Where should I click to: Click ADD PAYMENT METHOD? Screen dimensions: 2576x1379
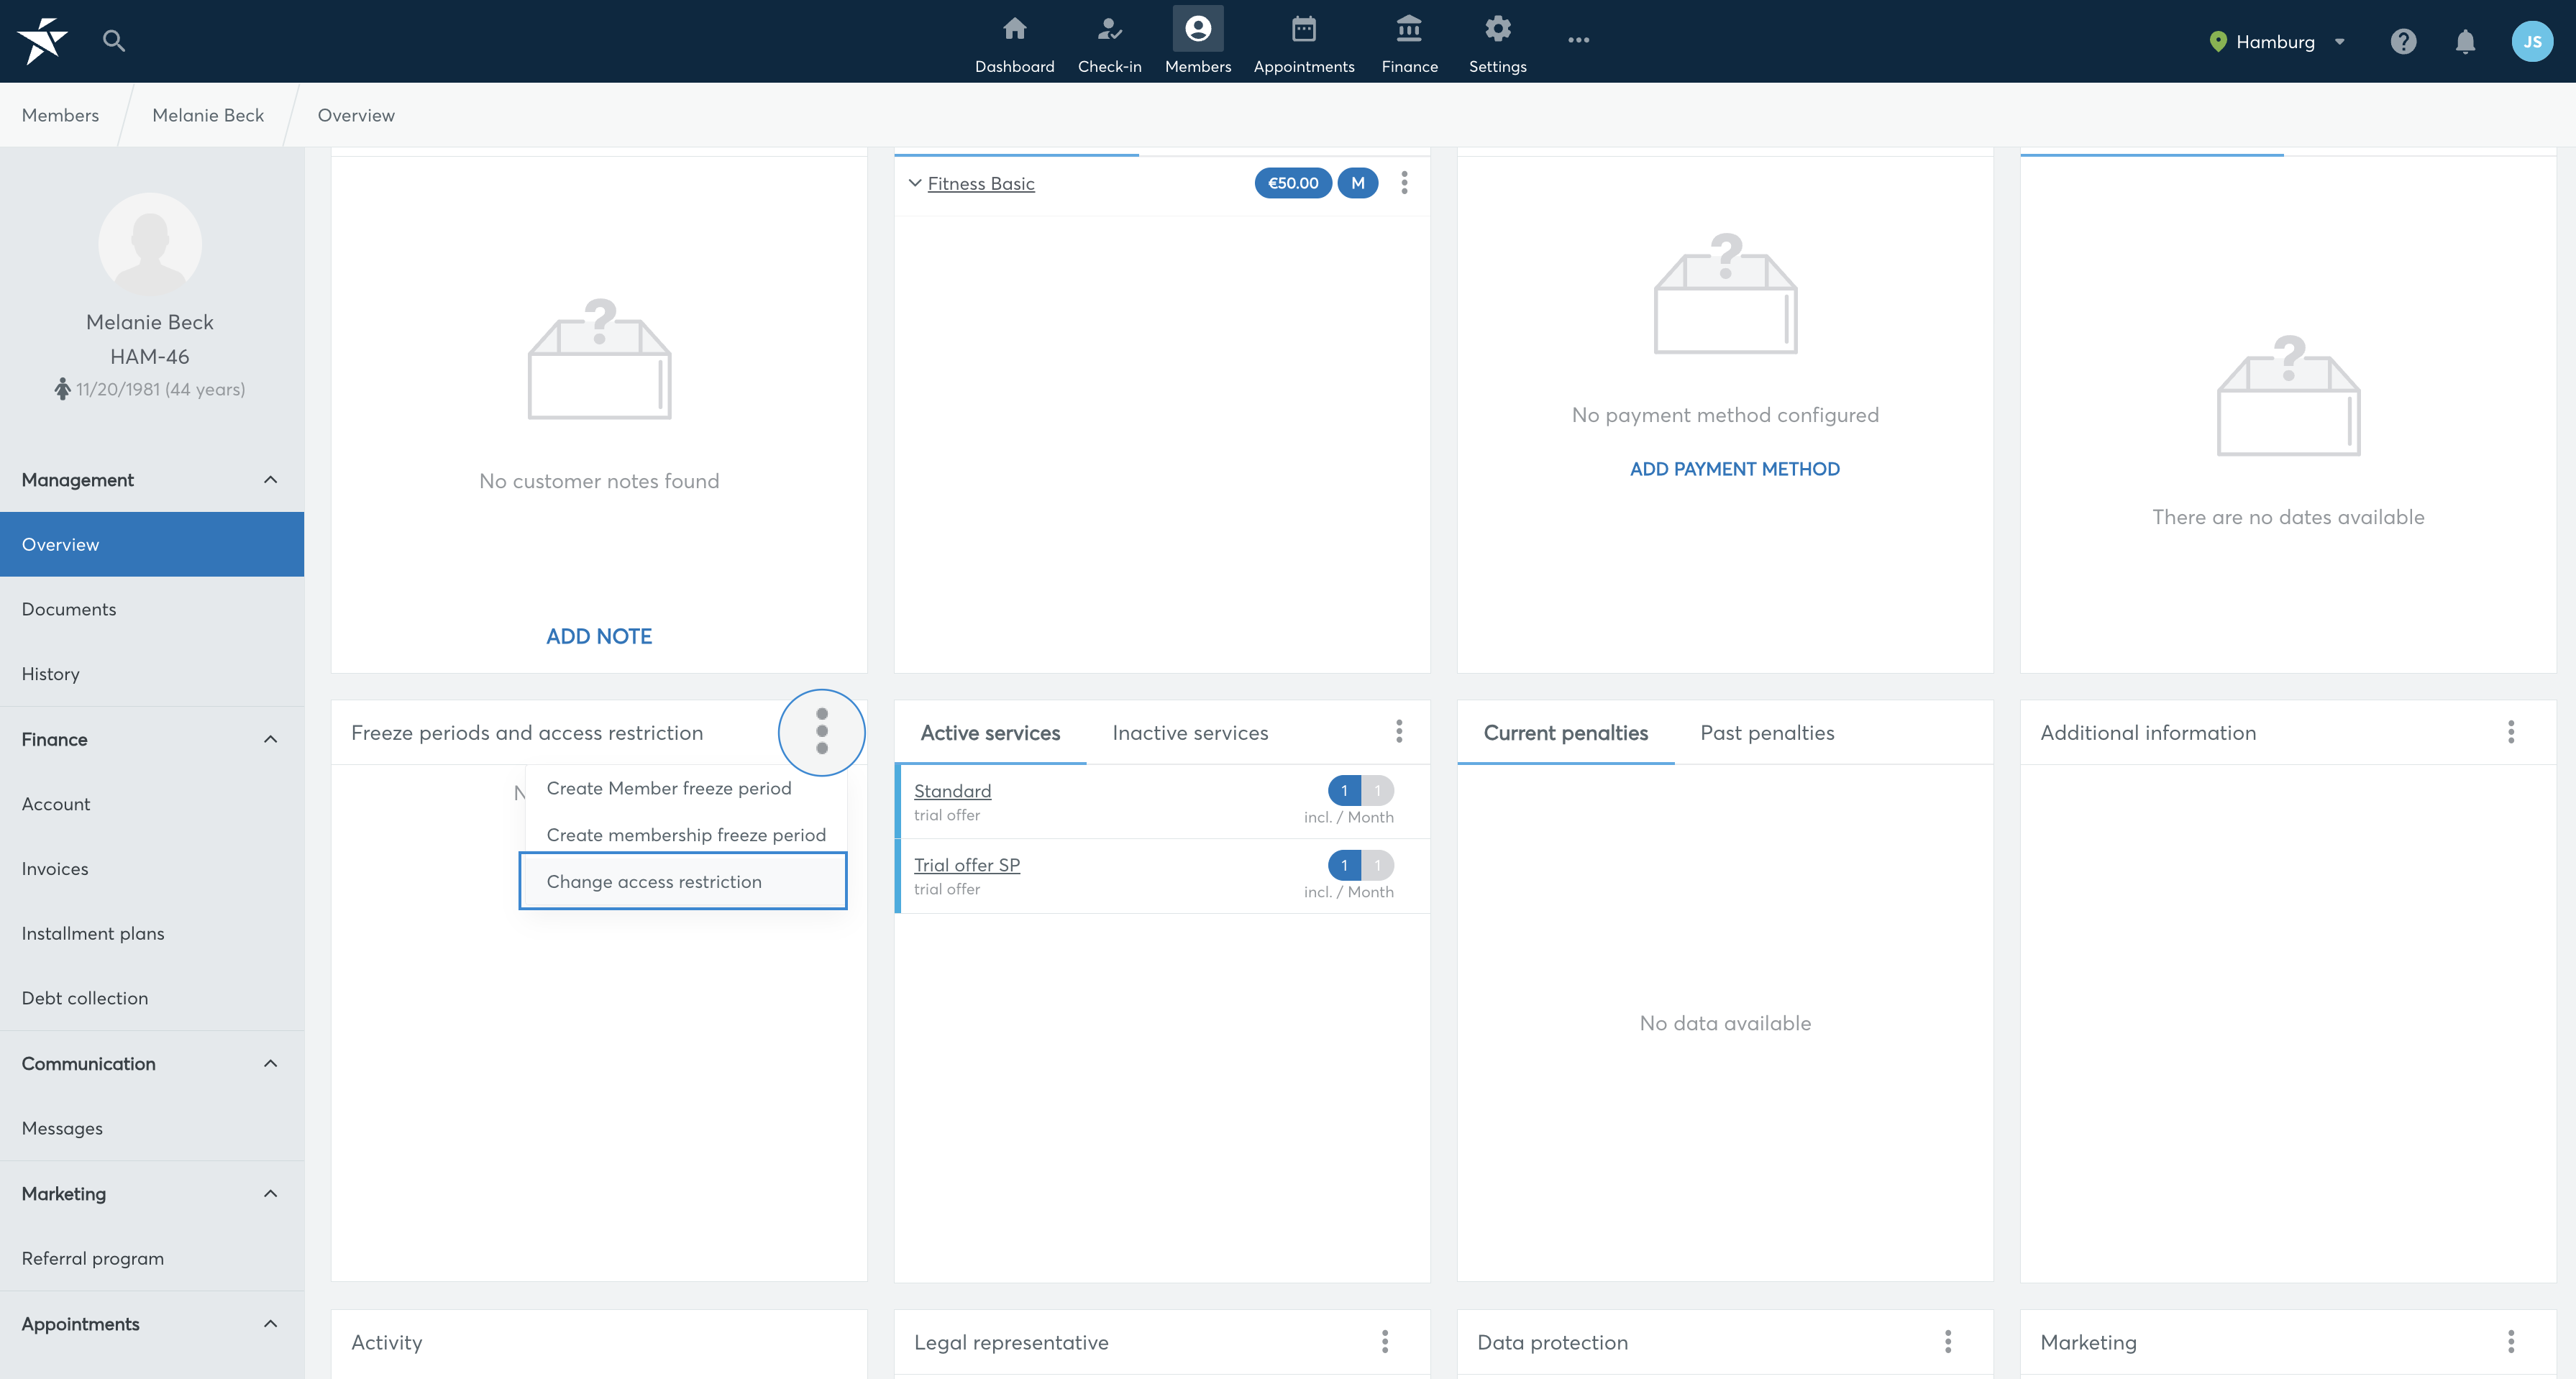(x=1734, y=469)
